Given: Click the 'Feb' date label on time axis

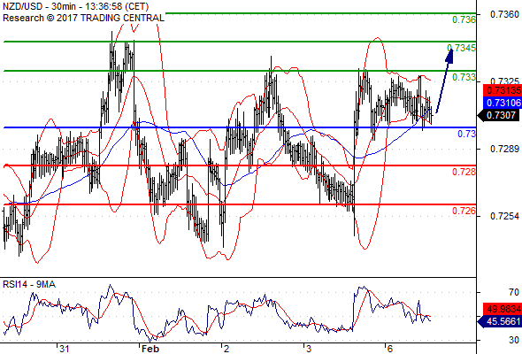Looking at the screenshot, I should [x=150, y=349].
